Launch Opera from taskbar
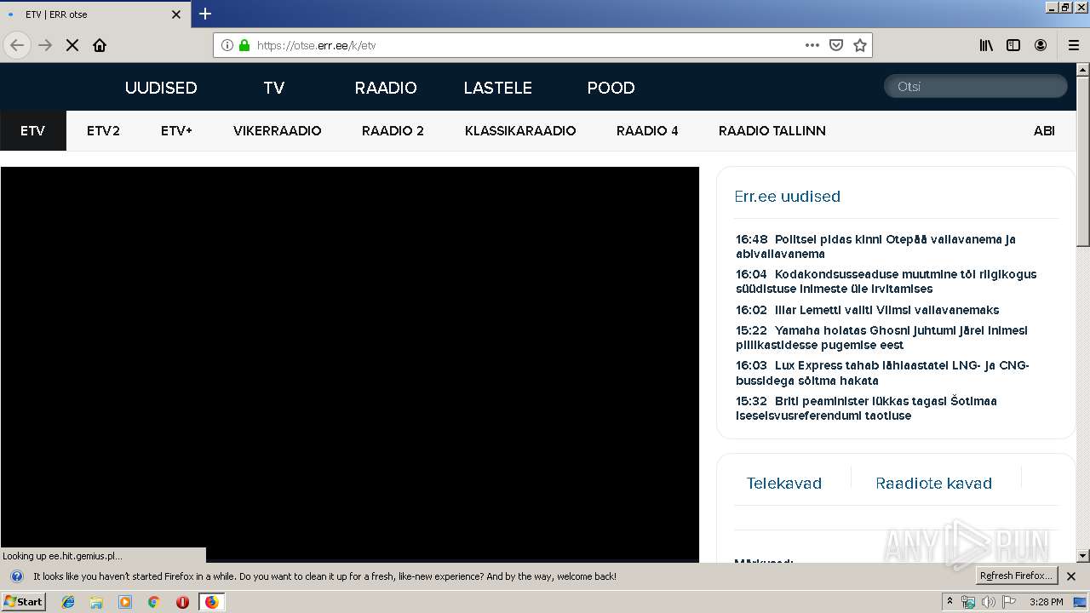Viewport: 1090px width, 613px height. [x=182, y=602]
